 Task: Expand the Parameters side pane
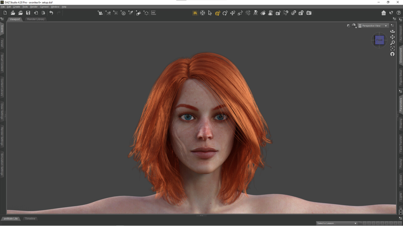point(401,105)
